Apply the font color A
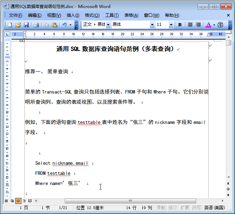Image resolution: width=235 pixels, height=214 pixels. tap(208, 25)
